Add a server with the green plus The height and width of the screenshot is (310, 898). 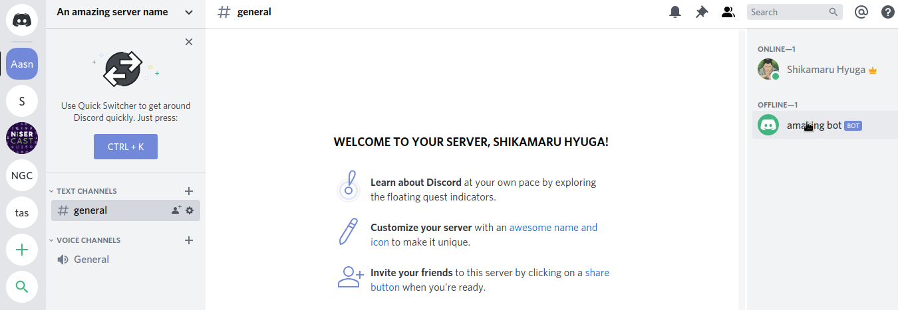coord(22,250)
